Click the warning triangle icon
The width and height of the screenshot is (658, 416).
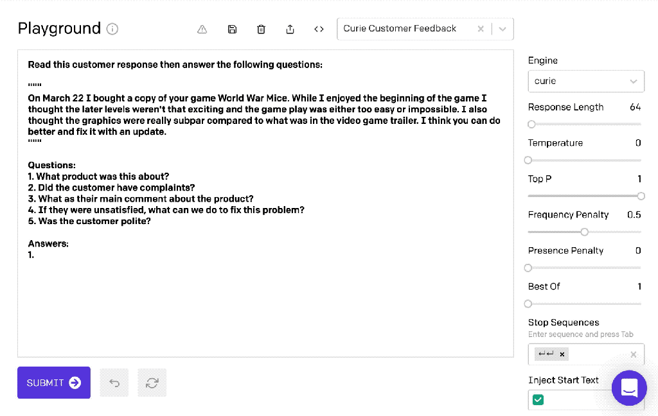point(202,29)
